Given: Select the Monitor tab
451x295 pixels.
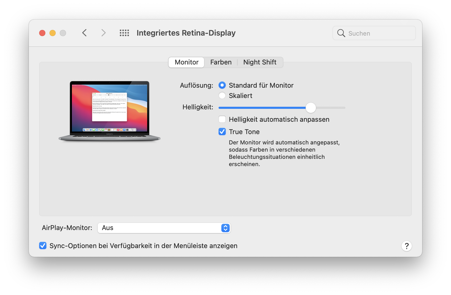Looking at the screenshot, I should point(187,62).
